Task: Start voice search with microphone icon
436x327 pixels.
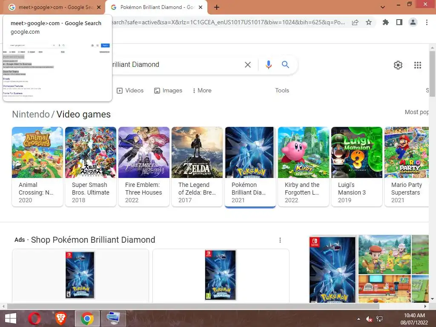Action: (x=268, y=65)
